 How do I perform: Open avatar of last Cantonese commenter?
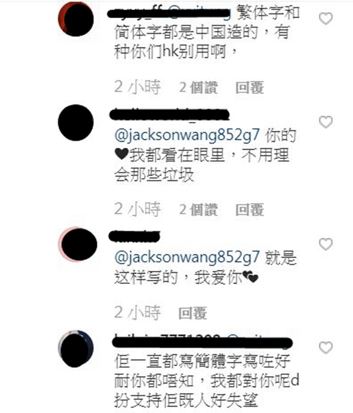[76, 348]
